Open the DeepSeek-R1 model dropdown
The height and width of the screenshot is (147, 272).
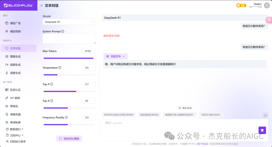pos(69,22)
